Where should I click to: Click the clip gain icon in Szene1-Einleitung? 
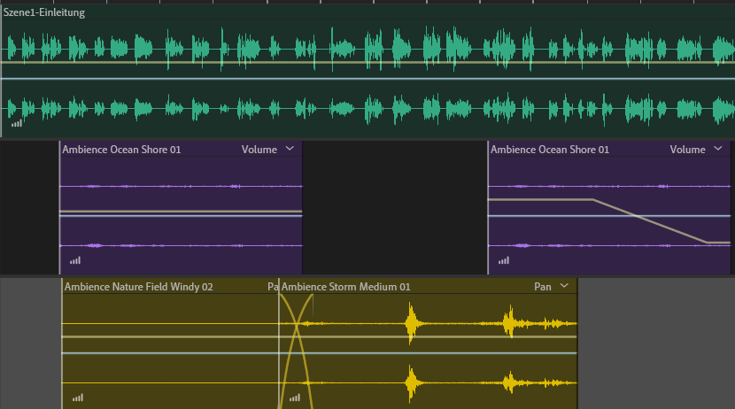(17, 124)
